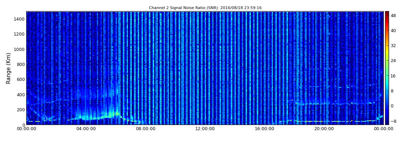Click the x-axis time label 16:00:00

click(265, 129)
